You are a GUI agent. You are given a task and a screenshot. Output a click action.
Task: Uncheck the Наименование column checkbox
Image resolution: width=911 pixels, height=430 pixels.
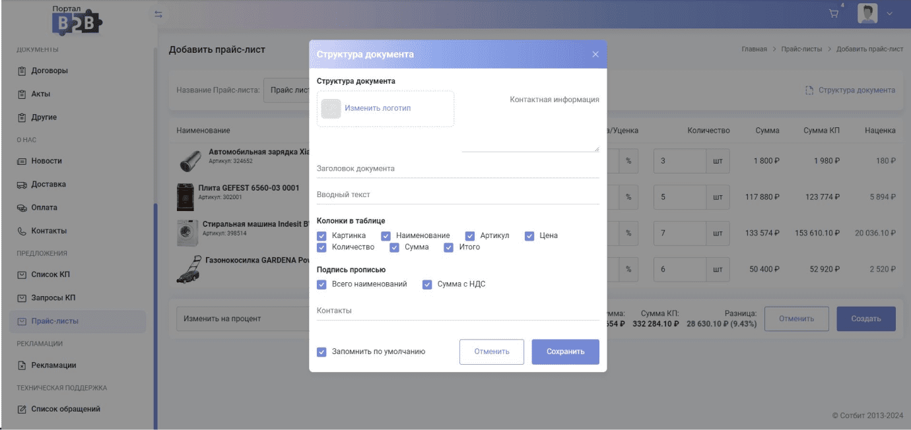tap(386, 235)
